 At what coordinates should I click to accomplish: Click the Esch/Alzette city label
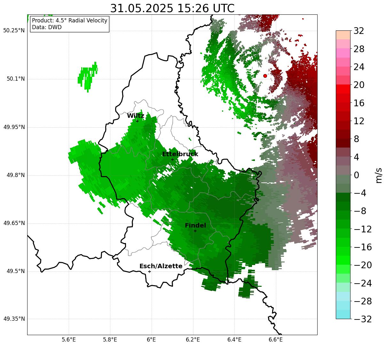coord(161,266)
